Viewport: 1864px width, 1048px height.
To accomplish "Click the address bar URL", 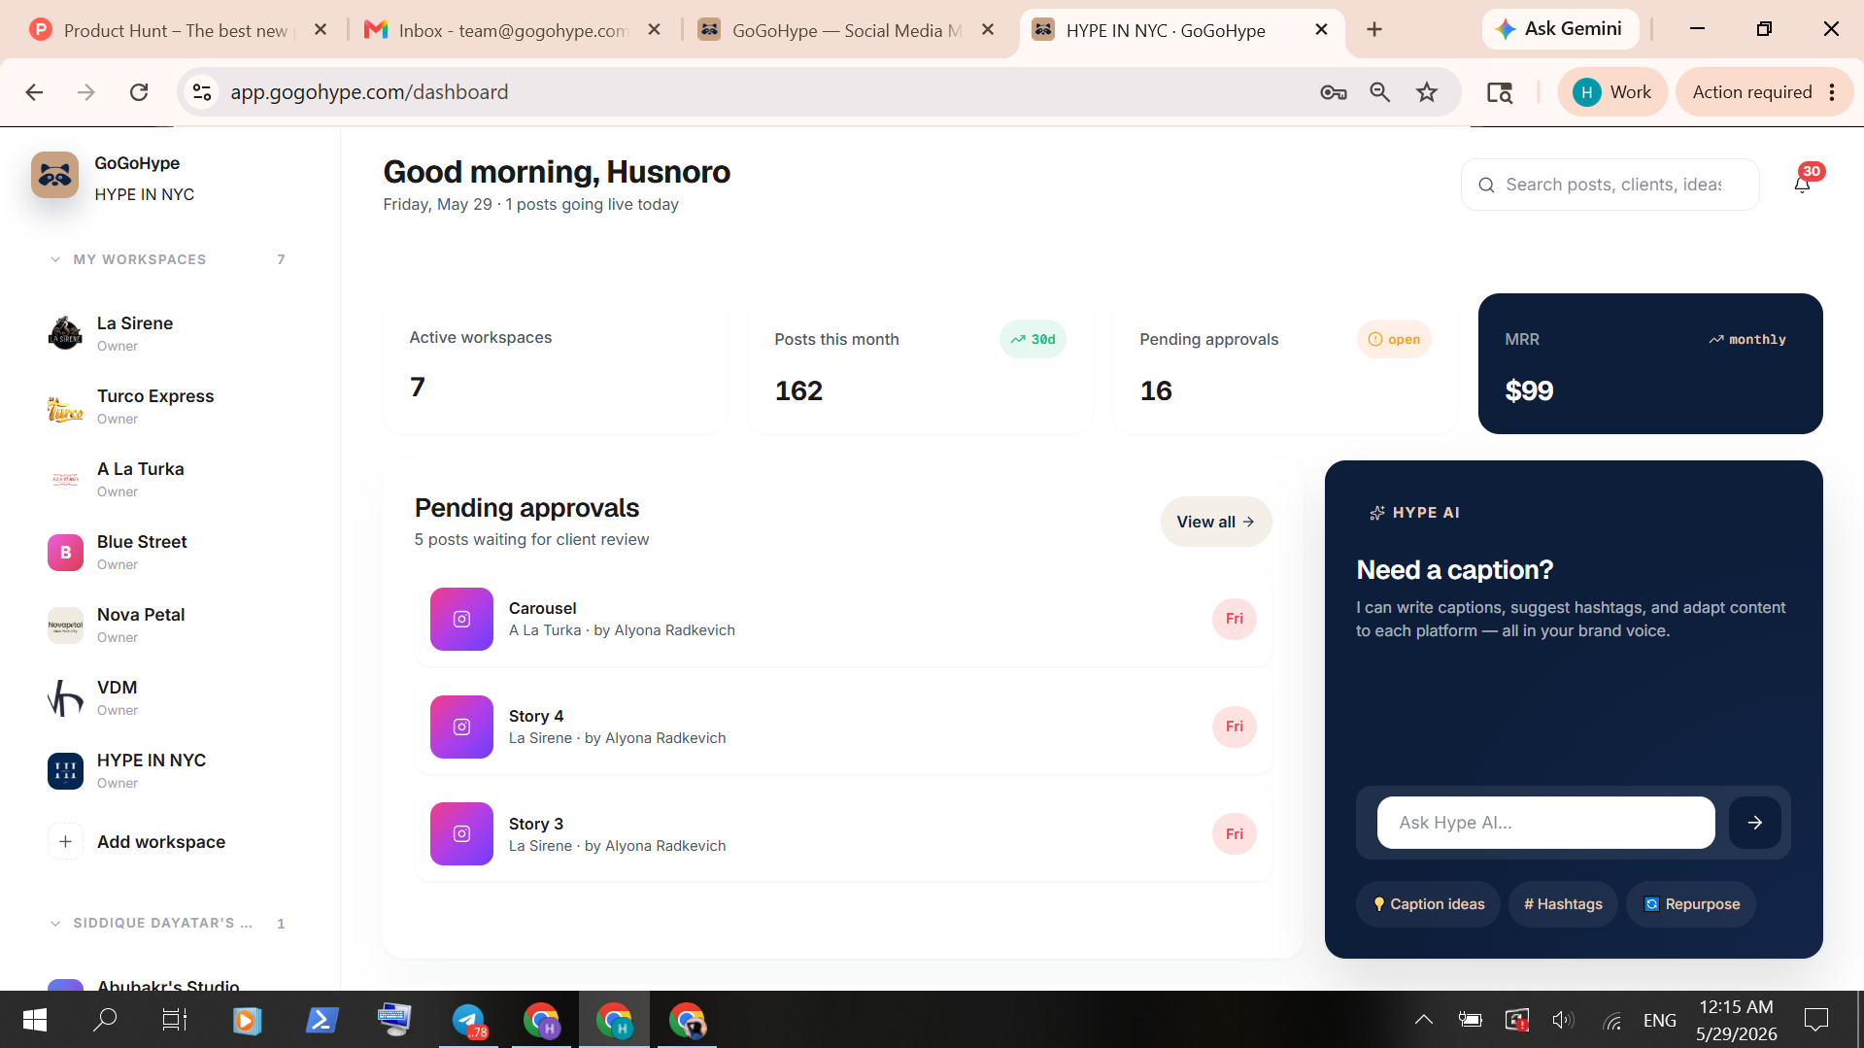I will [369, 92].
